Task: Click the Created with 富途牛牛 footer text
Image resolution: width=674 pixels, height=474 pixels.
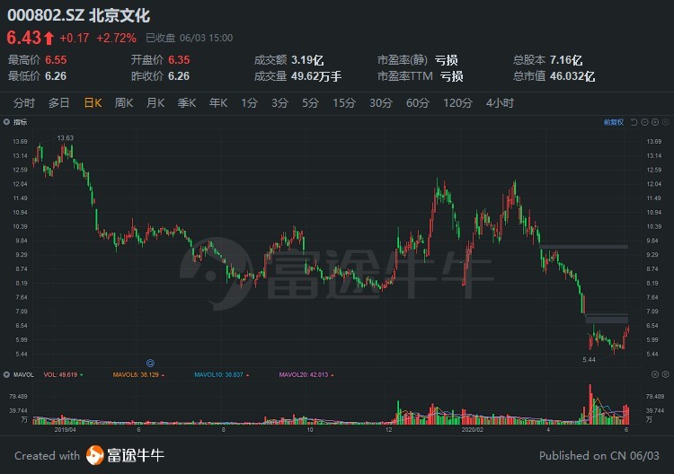Action: 89,455
